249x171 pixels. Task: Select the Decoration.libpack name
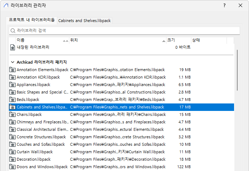click(34, 159)
